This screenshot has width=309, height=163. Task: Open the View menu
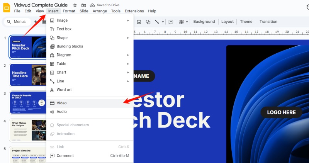[40, 11]
